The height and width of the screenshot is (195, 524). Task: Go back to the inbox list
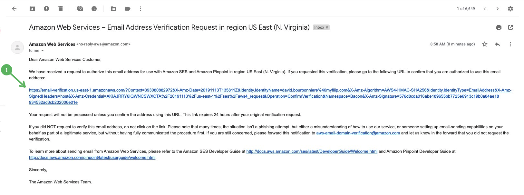pos(14,9)
